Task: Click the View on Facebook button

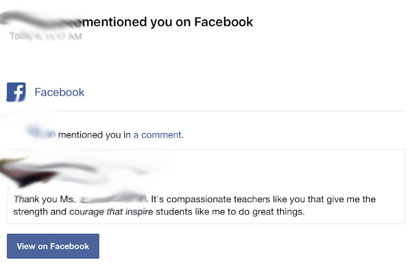Action: pyautogui.click(x=53, y=246)
